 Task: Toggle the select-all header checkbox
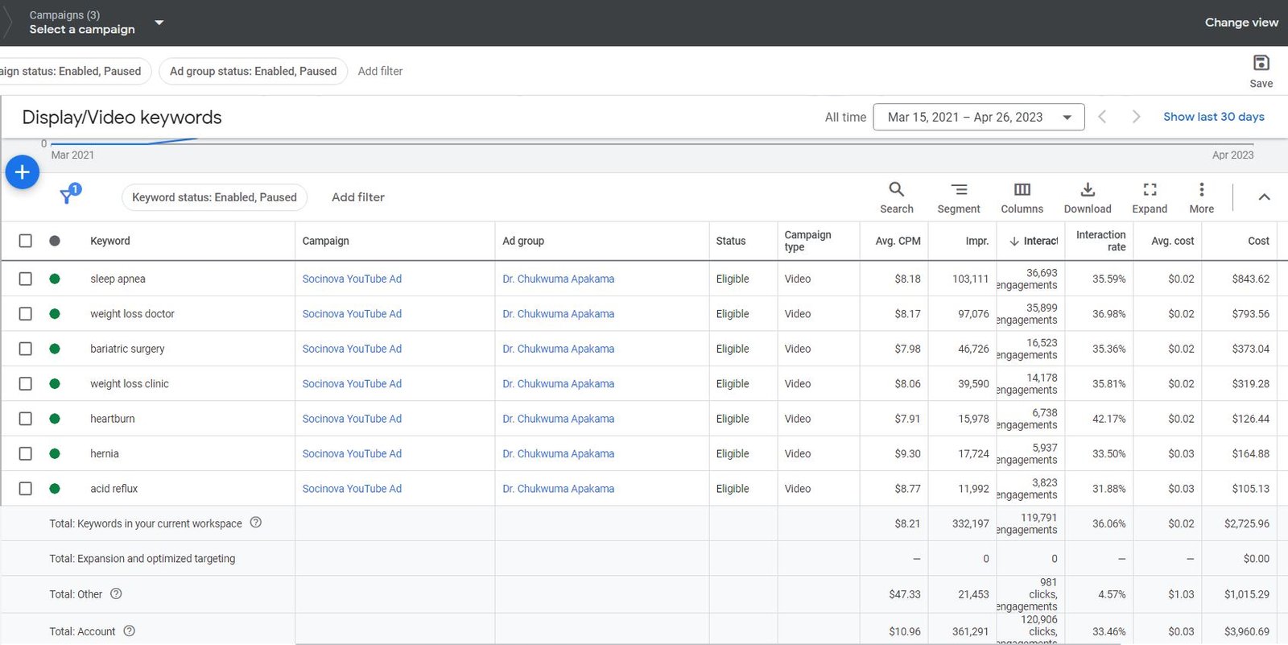(26, 241)
